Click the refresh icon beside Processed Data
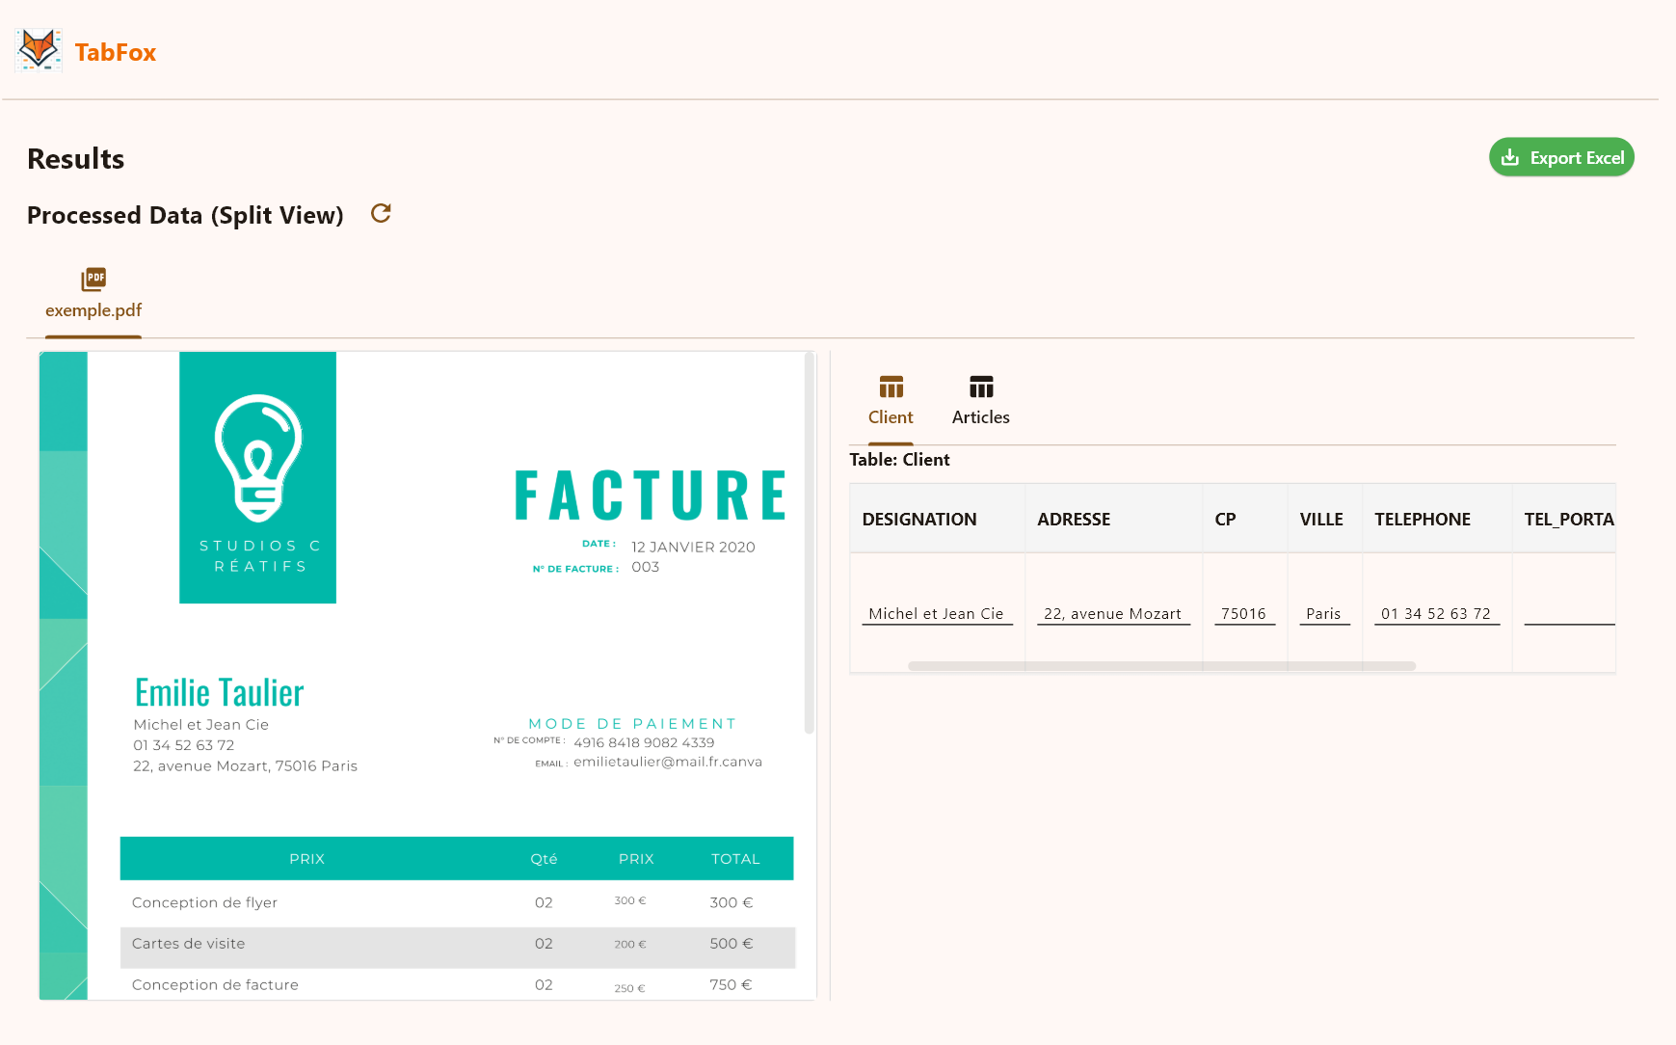The width and height of the screenshot is (1676, 1045). pyautogui.click(x=381, y=213)
